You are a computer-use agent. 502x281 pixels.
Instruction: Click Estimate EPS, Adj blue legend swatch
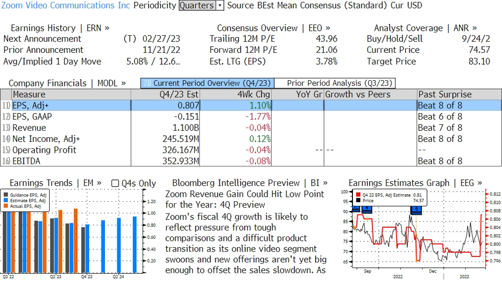6,200
